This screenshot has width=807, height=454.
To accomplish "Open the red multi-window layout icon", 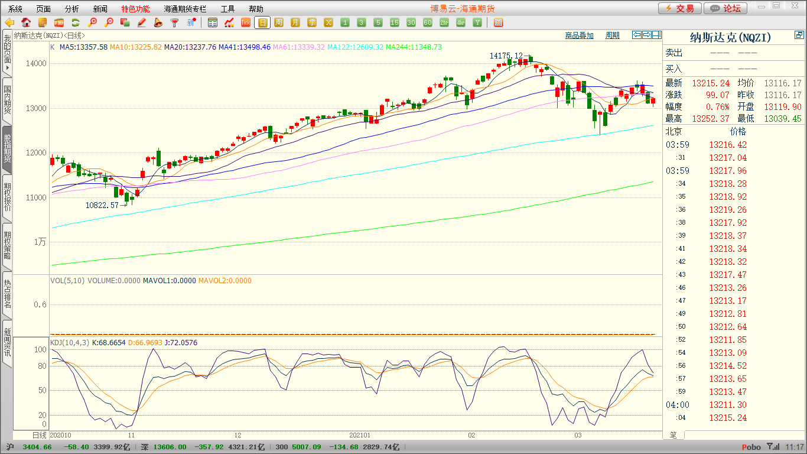I will 498,22.
